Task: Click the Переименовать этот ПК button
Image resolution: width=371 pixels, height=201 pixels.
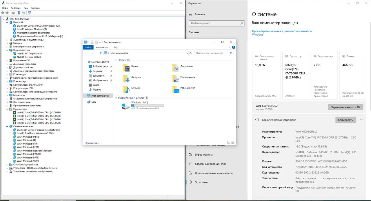Action: coord(345,107)
